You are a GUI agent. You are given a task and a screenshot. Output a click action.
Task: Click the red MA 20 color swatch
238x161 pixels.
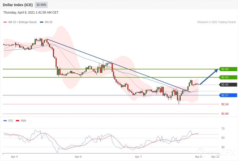tap(5, 22)
